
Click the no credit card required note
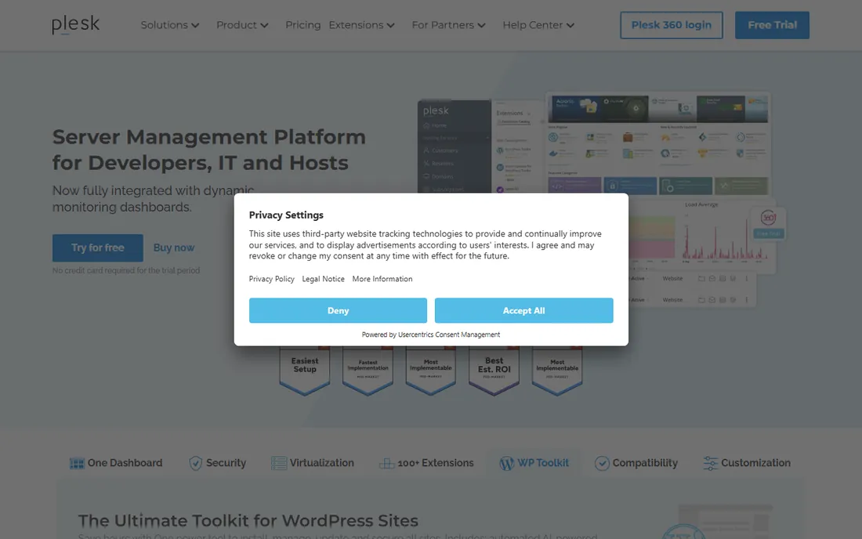coord(126,270)
